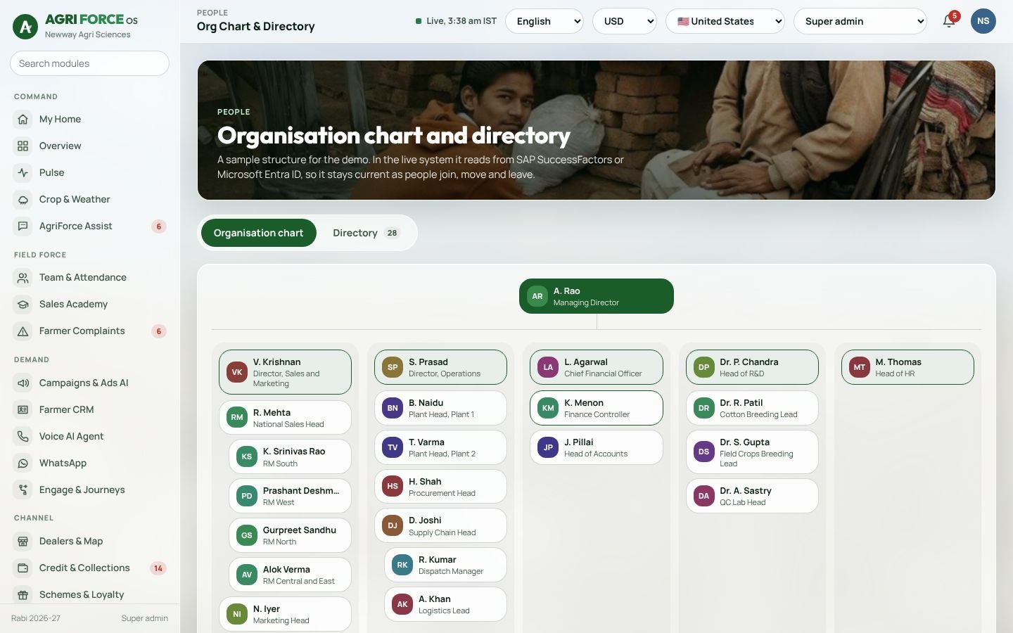Click the WhatsApp chat bubble icon
This screenshot has height=633, width=1013.
(x=23, y=463)
